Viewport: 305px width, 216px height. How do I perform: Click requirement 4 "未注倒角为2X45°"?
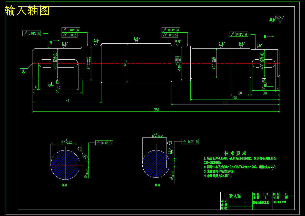(x=218, y=176)
